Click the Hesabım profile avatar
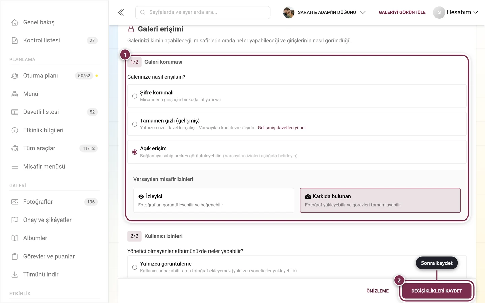The height and width of the screenshot is (303, 485). (439, 12)
